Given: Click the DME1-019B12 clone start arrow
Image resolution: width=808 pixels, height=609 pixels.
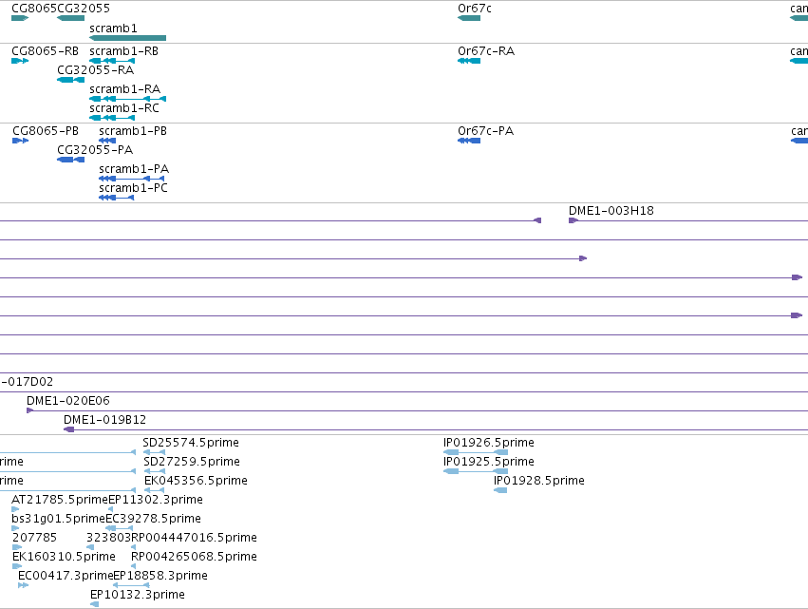Looking at the screenshot, I should pos(68,429).
